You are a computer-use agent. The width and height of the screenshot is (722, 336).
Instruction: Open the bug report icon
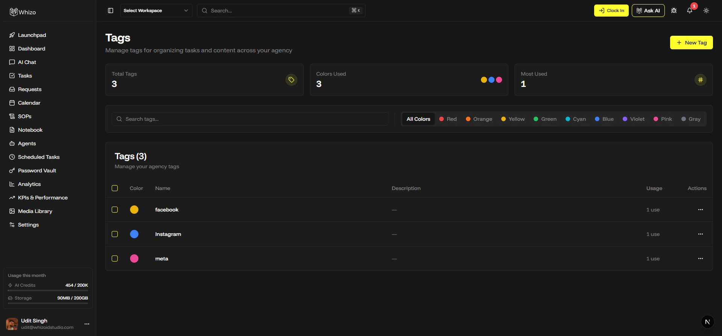(674, 11)
